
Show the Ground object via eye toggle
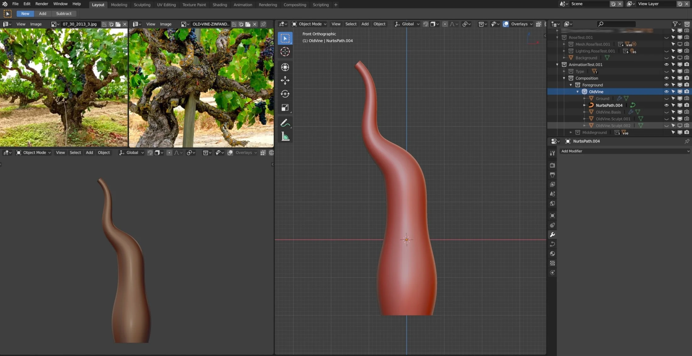coord(666,99)
